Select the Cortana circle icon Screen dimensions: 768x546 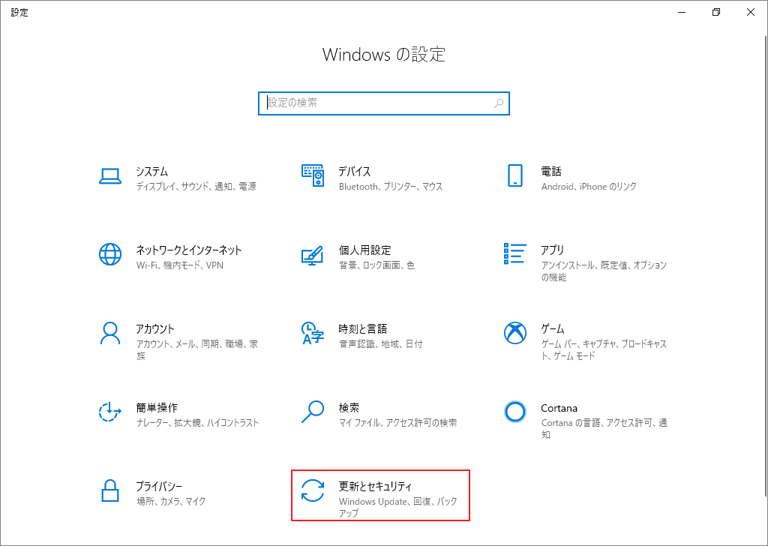coord(514,412)
